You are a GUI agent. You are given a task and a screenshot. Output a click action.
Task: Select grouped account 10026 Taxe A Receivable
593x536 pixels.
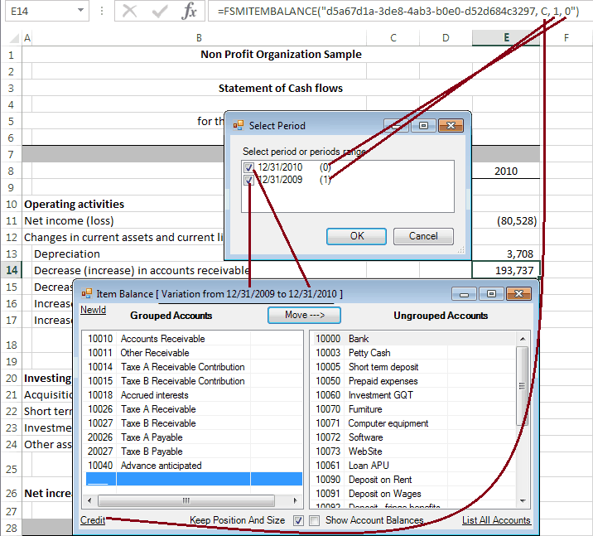[x=193, y=409]
